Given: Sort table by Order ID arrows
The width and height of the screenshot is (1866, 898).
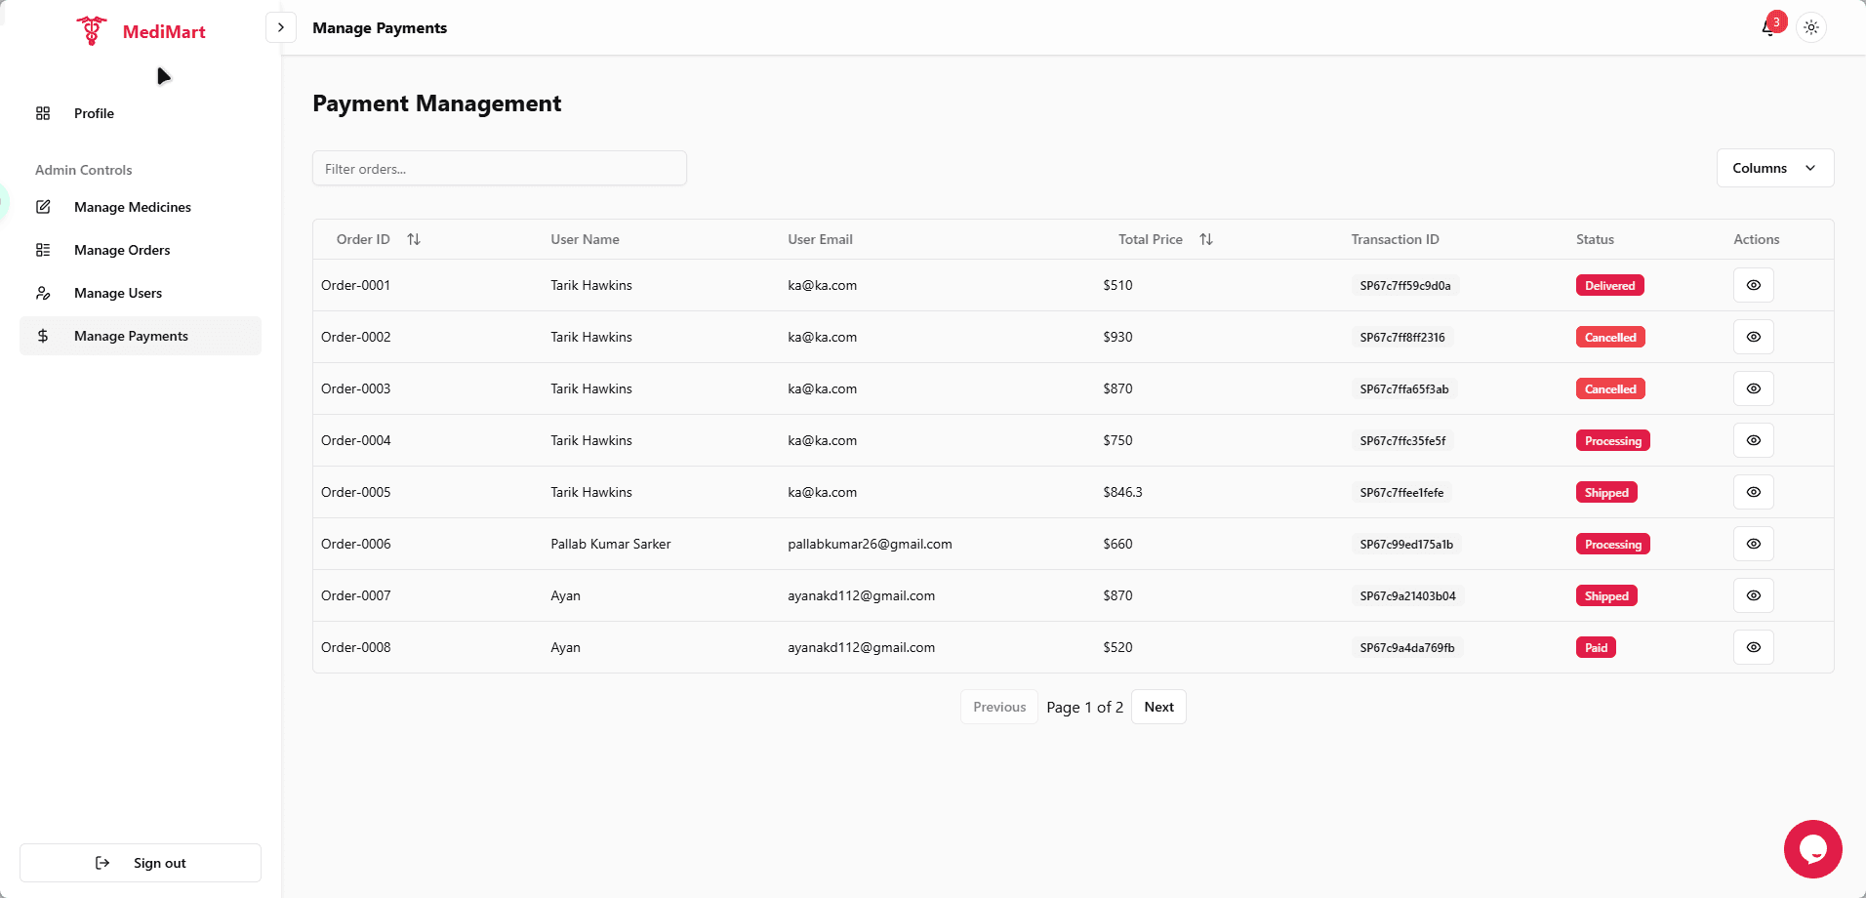Looking at the screenshot, I should pos(414,239).
